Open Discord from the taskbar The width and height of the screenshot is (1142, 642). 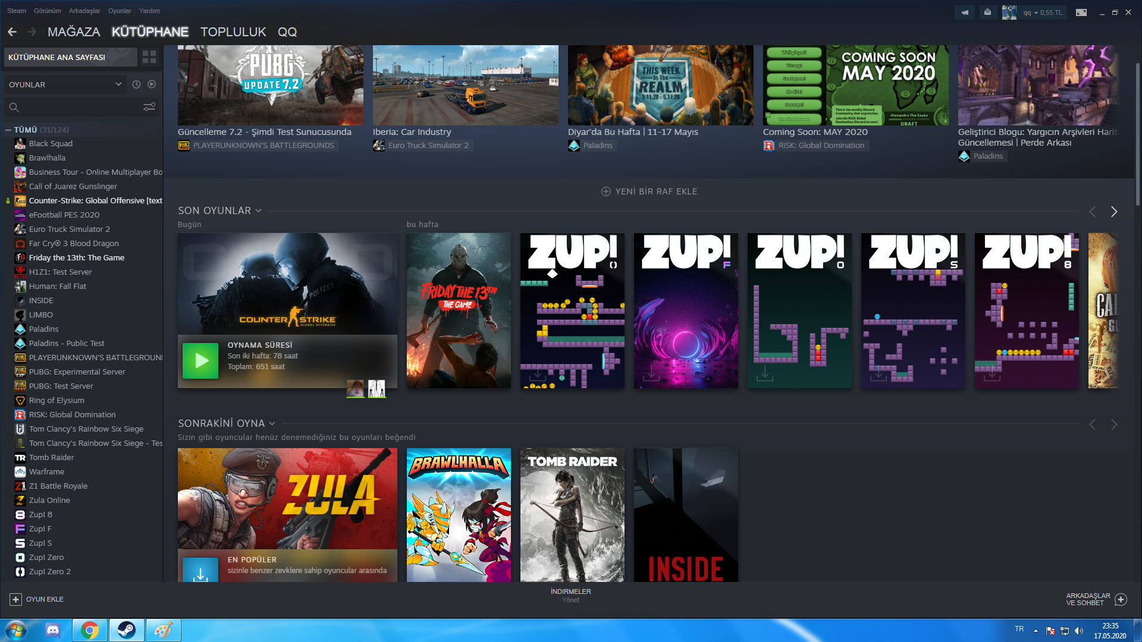tap(53, 630)
